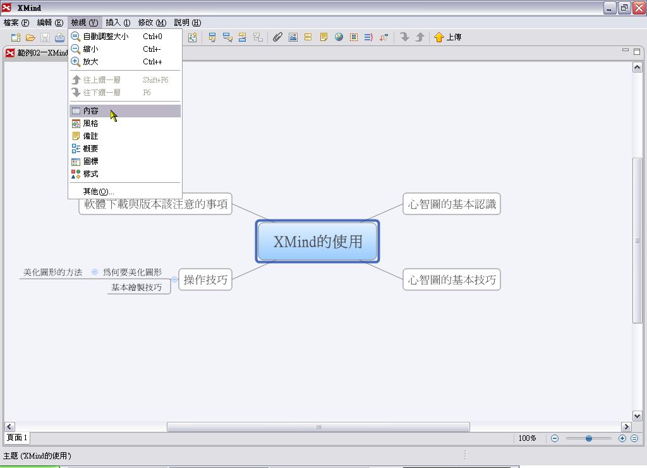Select 樣式 in the view menu
Viewport: 647px width, 468px height.
pyautogui.click(x=126, y=174)
